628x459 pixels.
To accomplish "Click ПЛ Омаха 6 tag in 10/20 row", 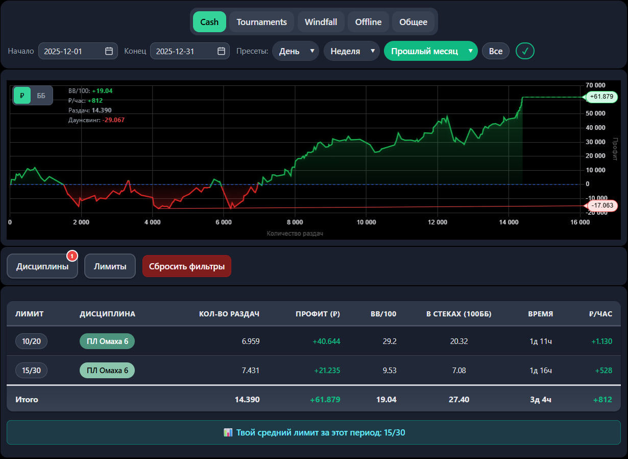I will click(x=107, y=341).
